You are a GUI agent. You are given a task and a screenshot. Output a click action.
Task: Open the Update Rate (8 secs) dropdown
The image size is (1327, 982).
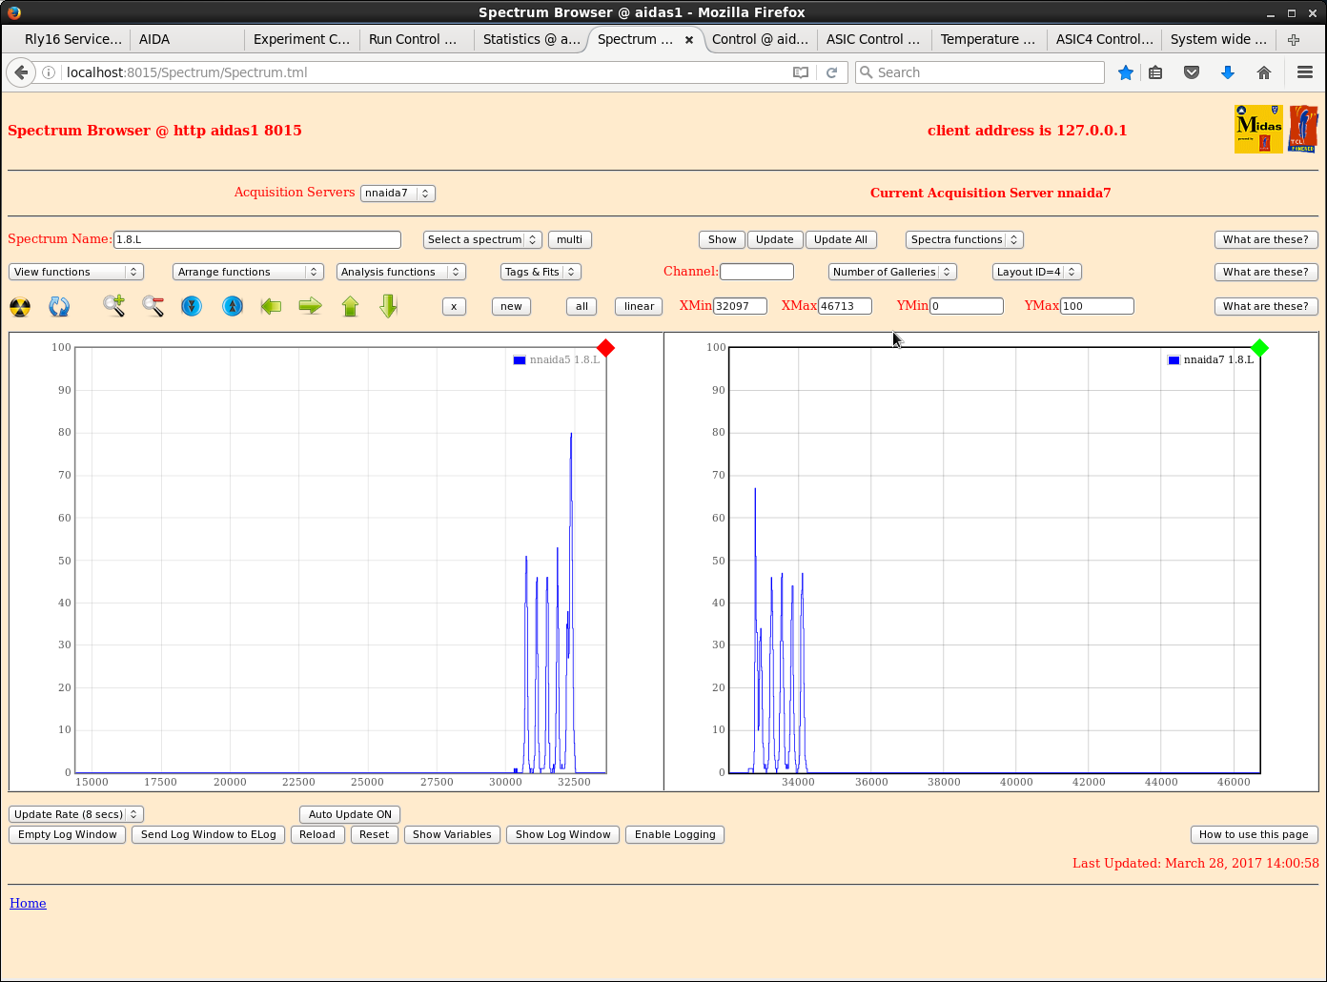(x=76, y=814)
